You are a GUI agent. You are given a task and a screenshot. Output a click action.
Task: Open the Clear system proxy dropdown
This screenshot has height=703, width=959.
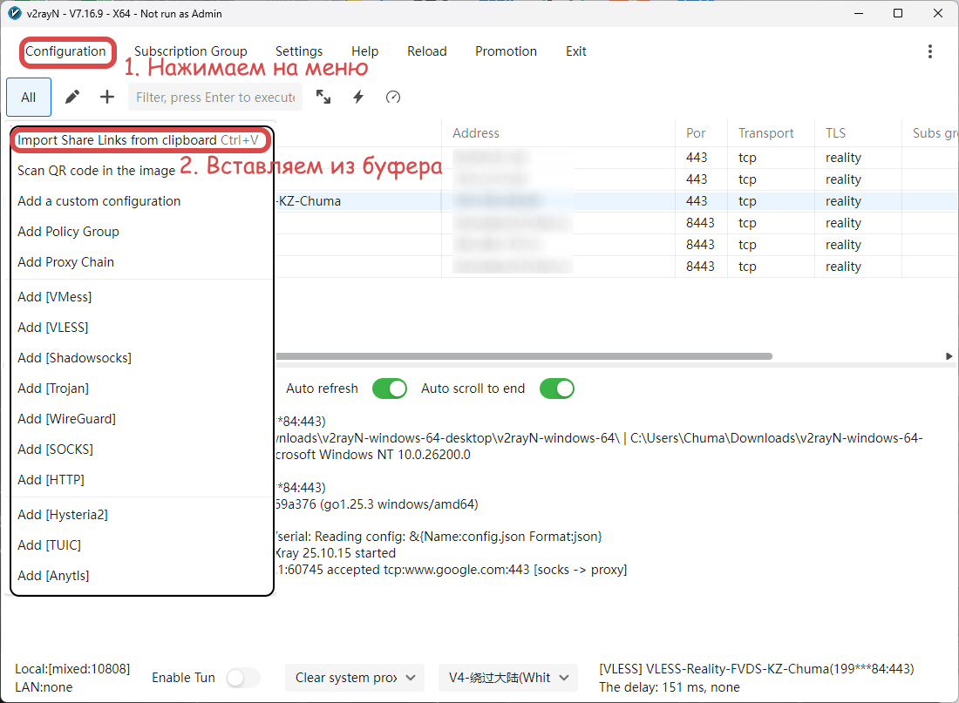click(x=355, y=678)
